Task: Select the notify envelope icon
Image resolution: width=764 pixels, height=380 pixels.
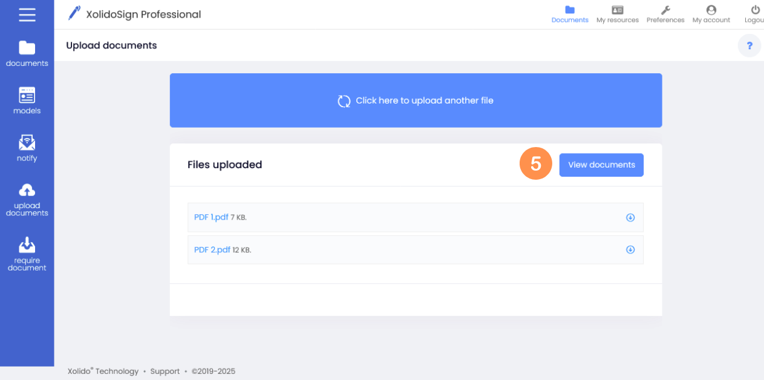Action: [27, 143]
